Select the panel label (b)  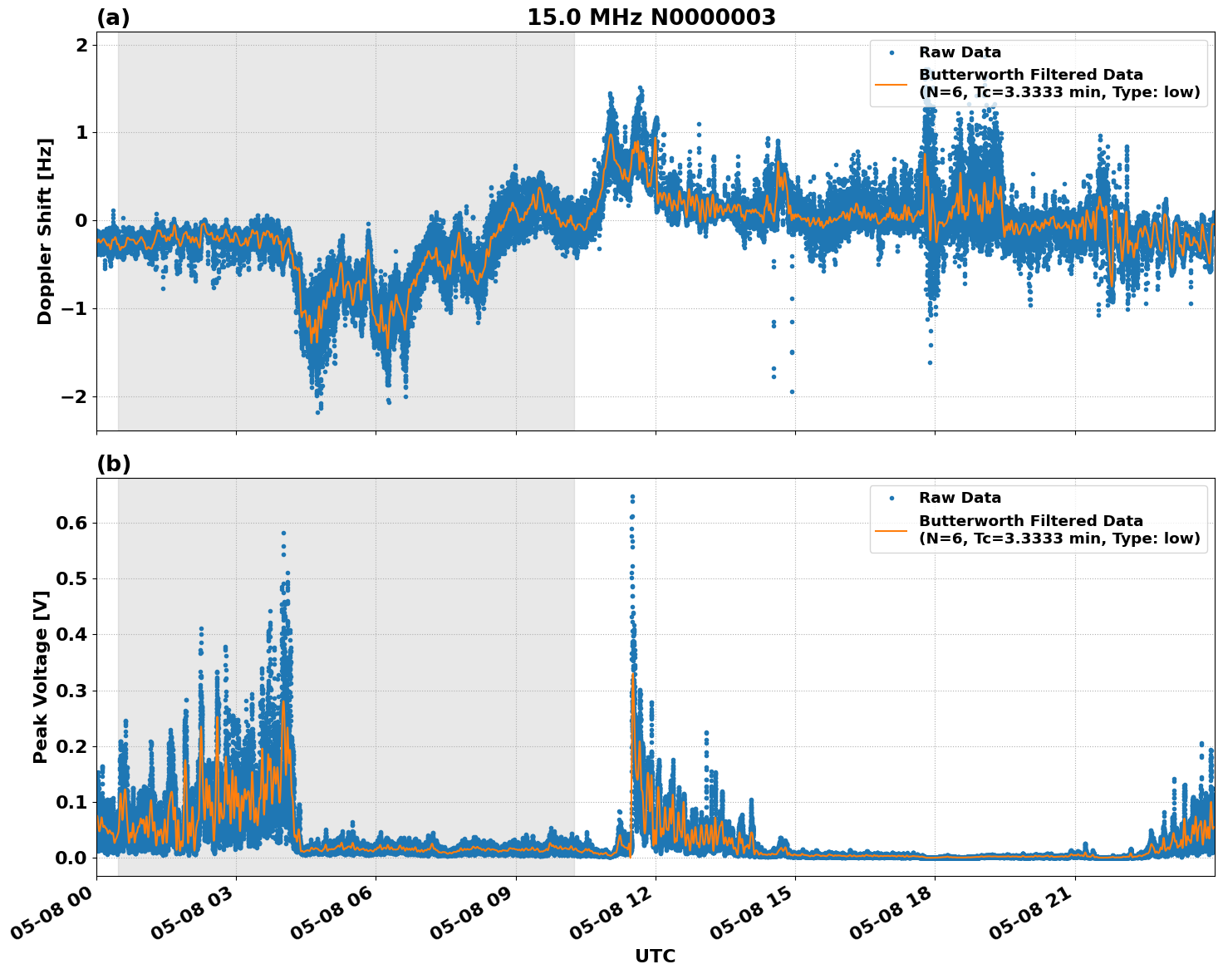pyautogui.click(x=112, y=464)
